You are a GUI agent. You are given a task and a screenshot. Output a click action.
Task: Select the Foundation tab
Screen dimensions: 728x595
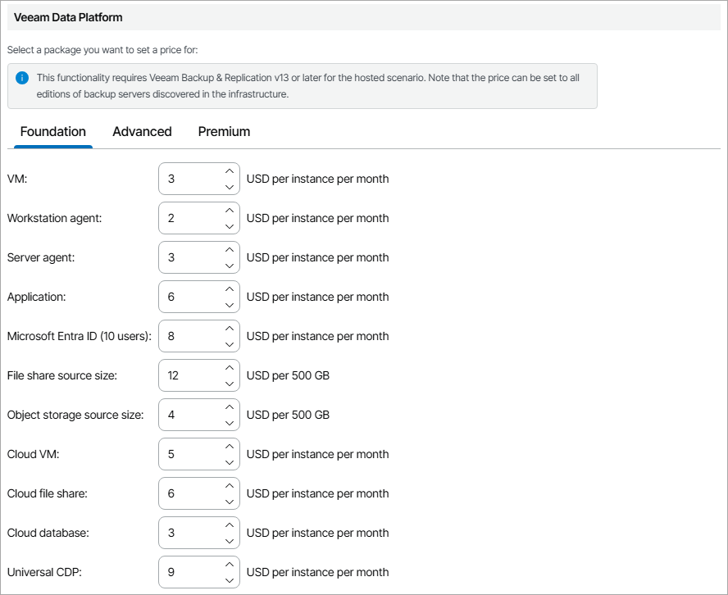click(53, 132)
